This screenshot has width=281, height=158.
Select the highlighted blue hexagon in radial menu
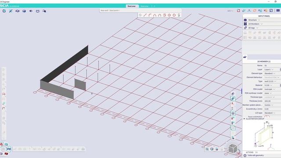pos(9,149)
